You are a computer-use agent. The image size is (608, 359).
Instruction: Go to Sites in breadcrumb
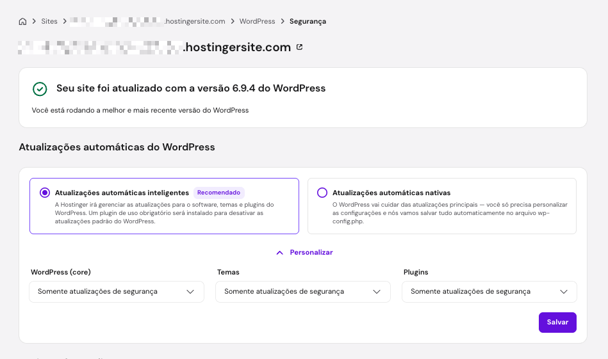coord(49,21)
